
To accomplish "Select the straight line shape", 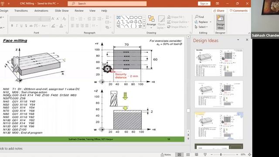I will pyautogui.click(x=123, y=17).
